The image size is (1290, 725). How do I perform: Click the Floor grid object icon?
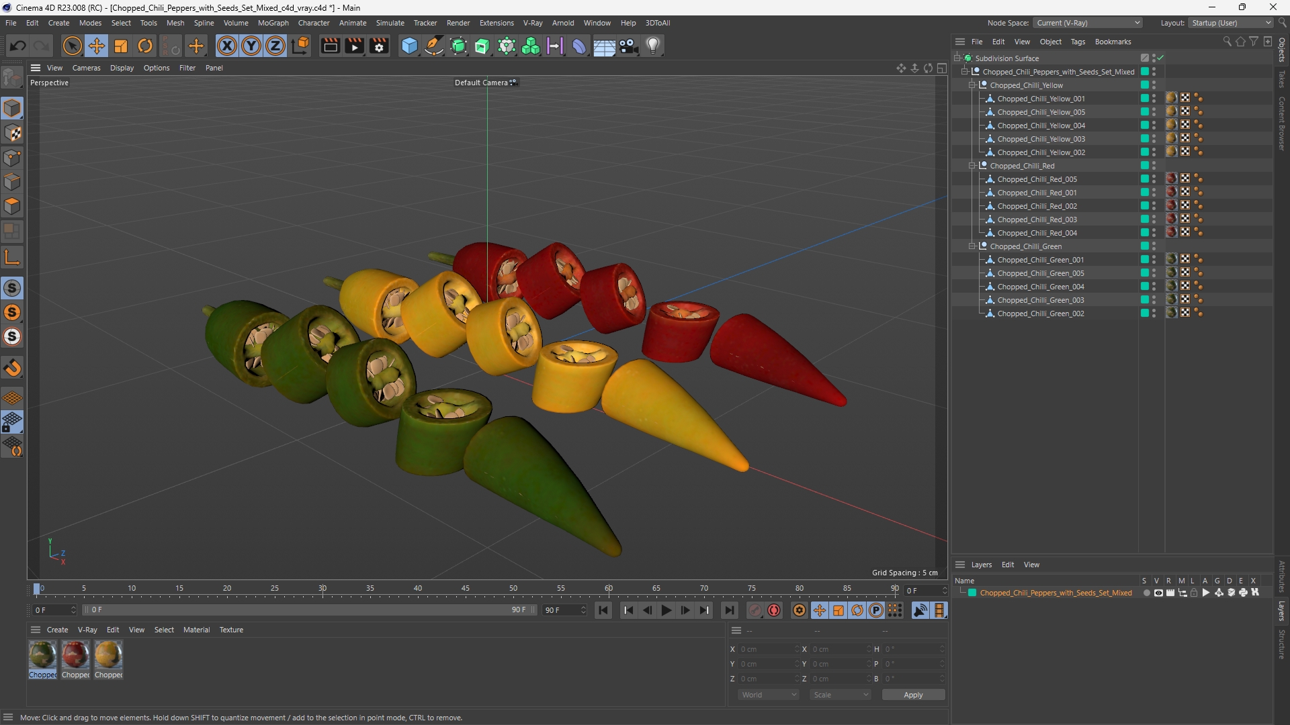pyautogui.click(x=604, y=46)
